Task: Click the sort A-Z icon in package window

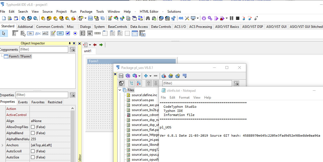Action: coord(139,83)
